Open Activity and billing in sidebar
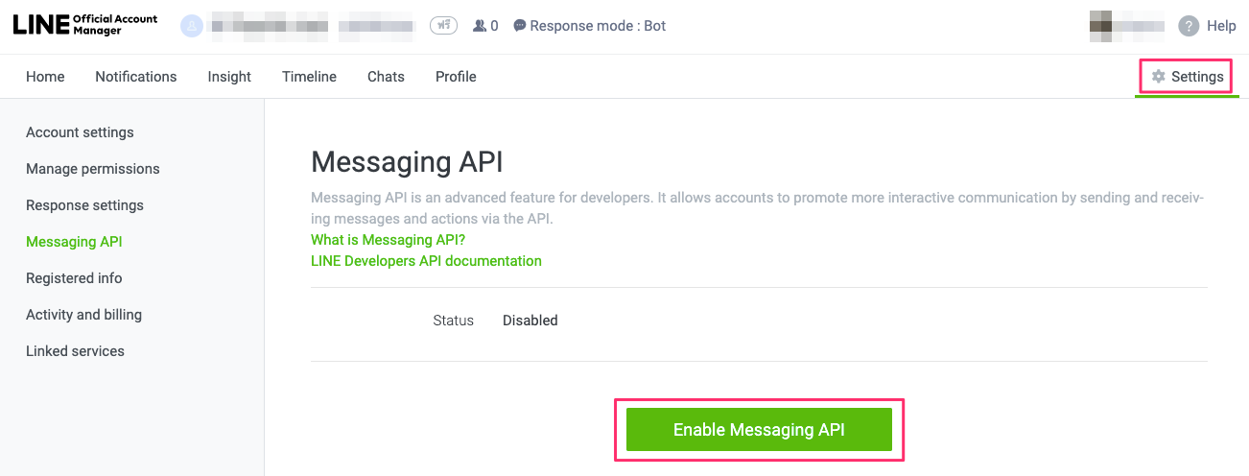This screenshot has height=476, width=1249. point(83,315)
